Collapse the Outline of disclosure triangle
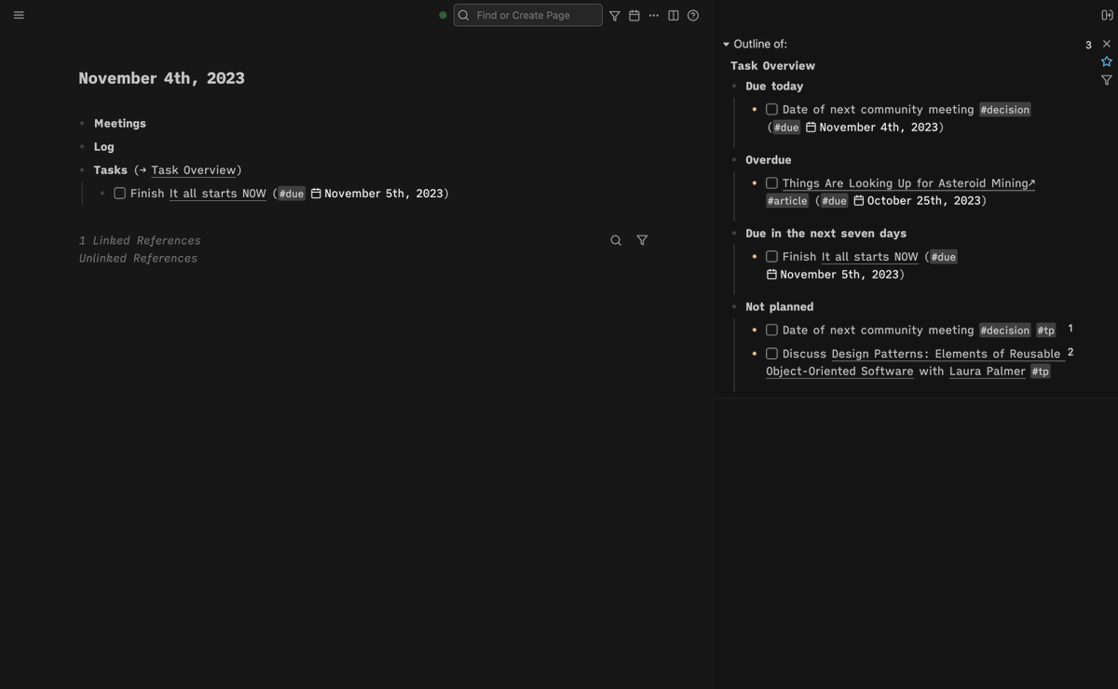1118x689 pixels. tap(726, 44)
